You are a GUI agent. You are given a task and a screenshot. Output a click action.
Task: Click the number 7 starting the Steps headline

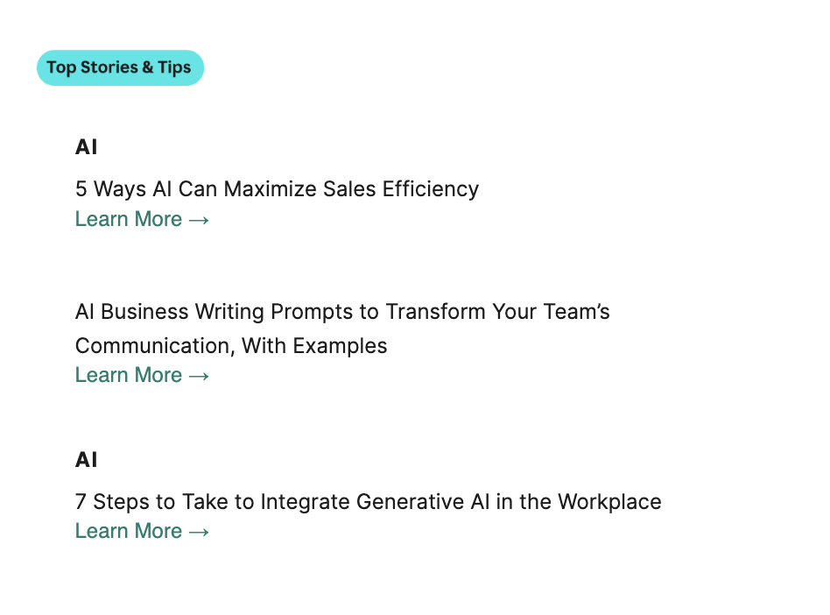click(81, 502)
